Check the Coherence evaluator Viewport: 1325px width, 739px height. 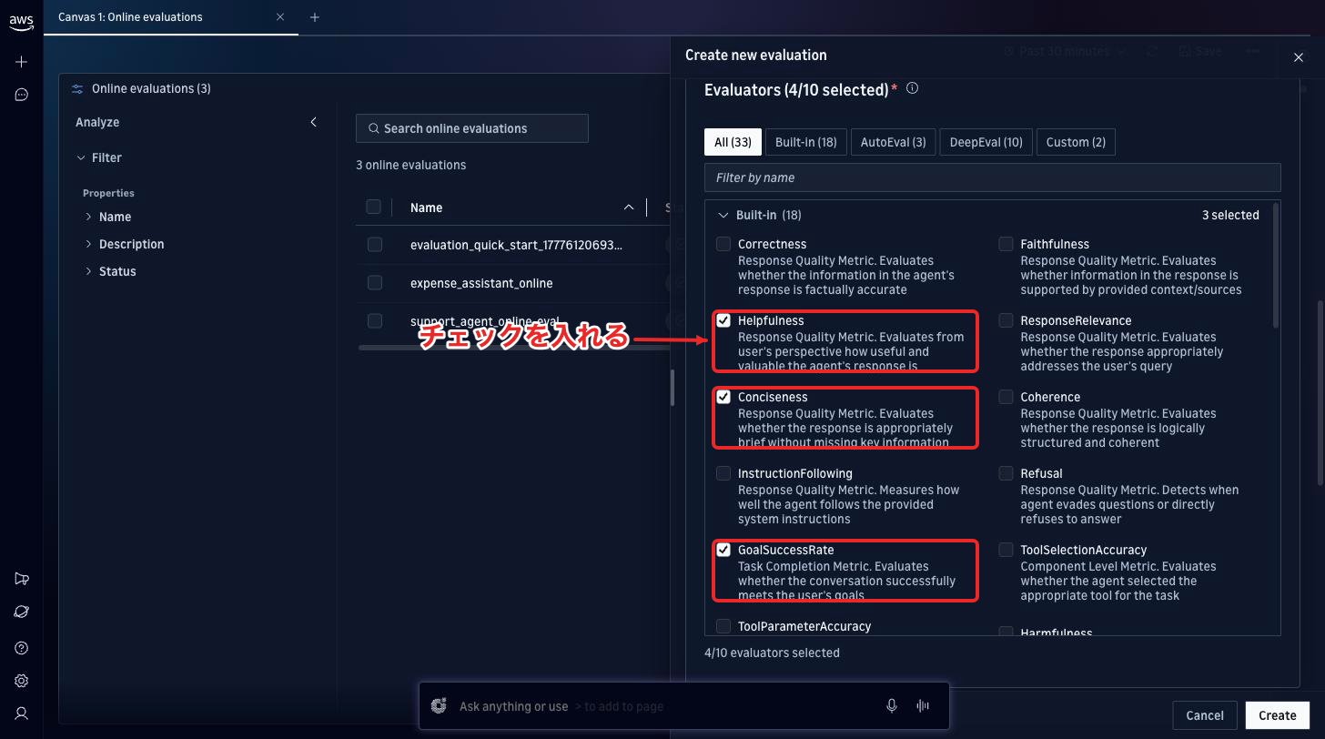[x=1006, y=397]
